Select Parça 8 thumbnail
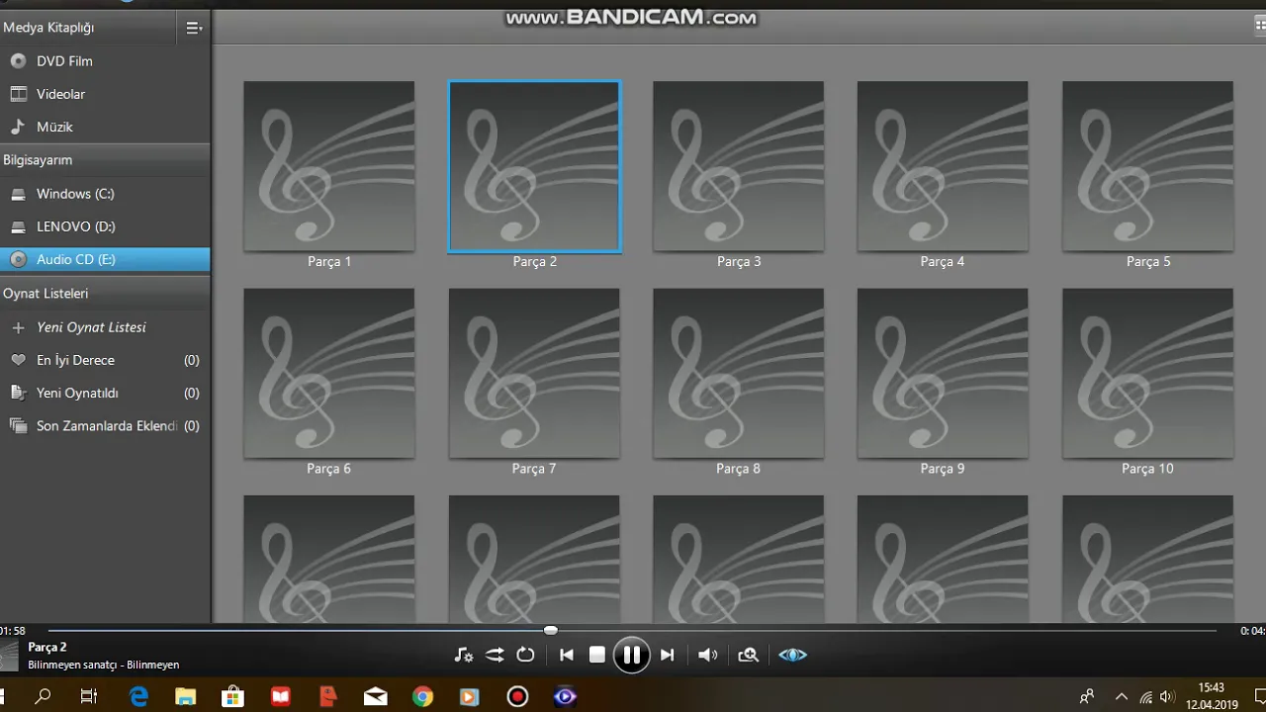The image size is (1266, 712). click(x=739, y=374)
